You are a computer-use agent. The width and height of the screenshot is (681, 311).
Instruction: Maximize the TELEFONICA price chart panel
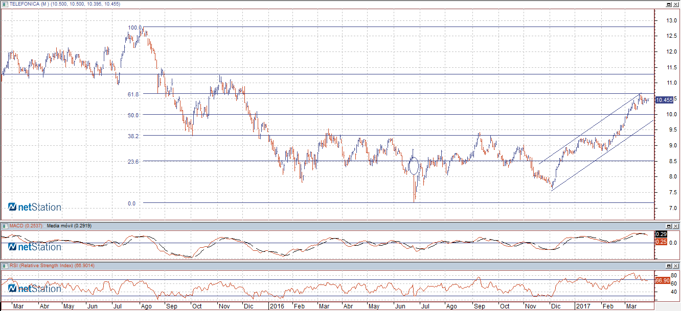point(668,4)
